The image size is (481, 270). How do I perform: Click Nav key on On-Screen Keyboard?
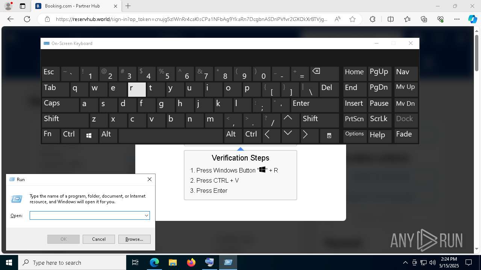(406, 74)
